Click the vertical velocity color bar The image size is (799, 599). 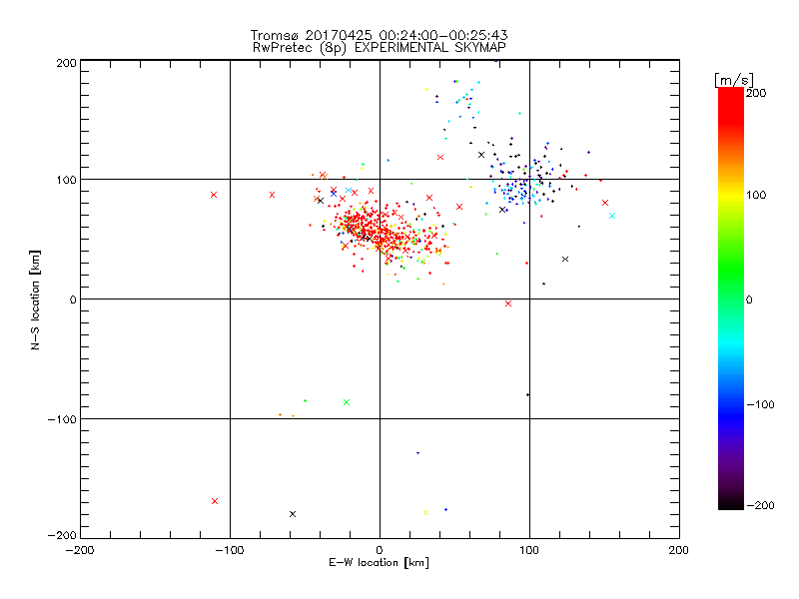[731, 299]
